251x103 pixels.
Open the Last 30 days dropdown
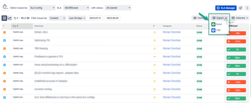coord(77,18)
